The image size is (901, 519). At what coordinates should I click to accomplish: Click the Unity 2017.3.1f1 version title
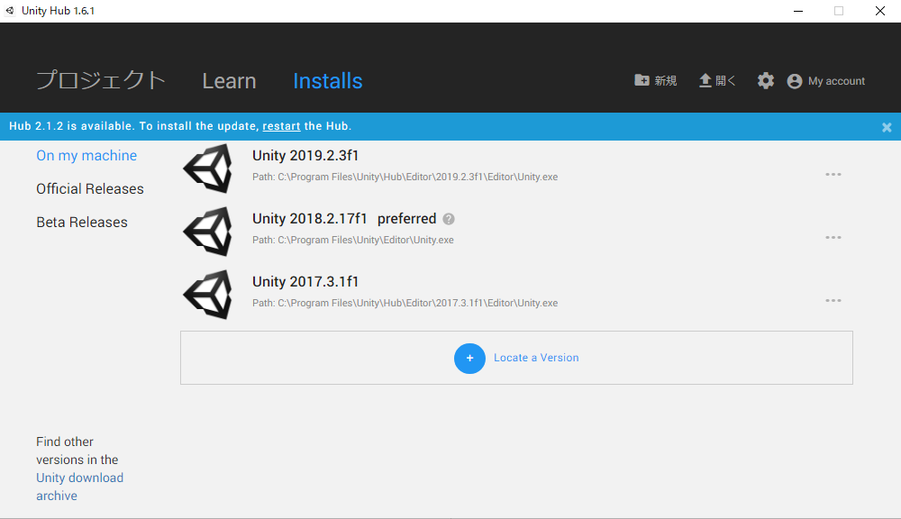pos(305,282)
